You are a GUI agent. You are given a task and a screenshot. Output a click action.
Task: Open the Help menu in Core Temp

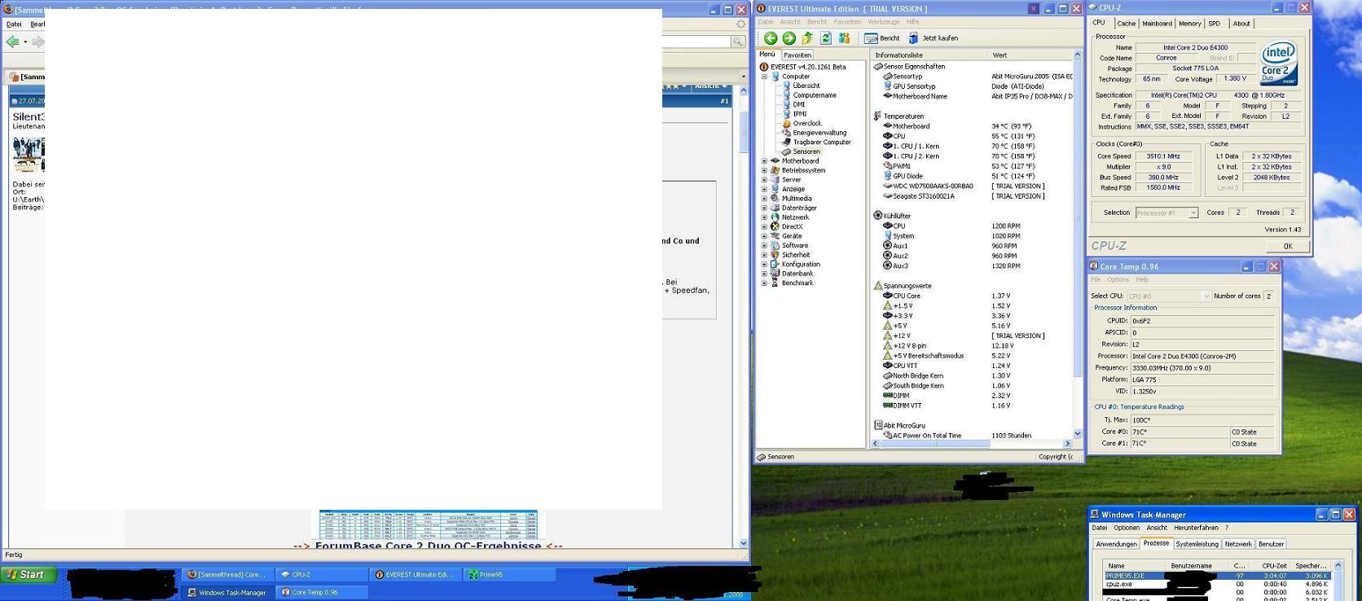point(1142,279)
